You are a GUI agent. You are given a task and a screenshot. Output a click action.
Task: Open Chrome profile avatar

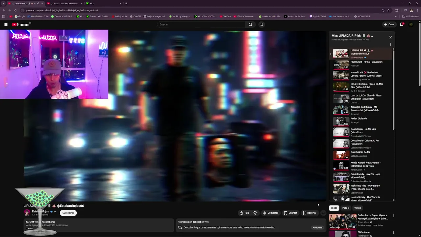tap(411, 10)
